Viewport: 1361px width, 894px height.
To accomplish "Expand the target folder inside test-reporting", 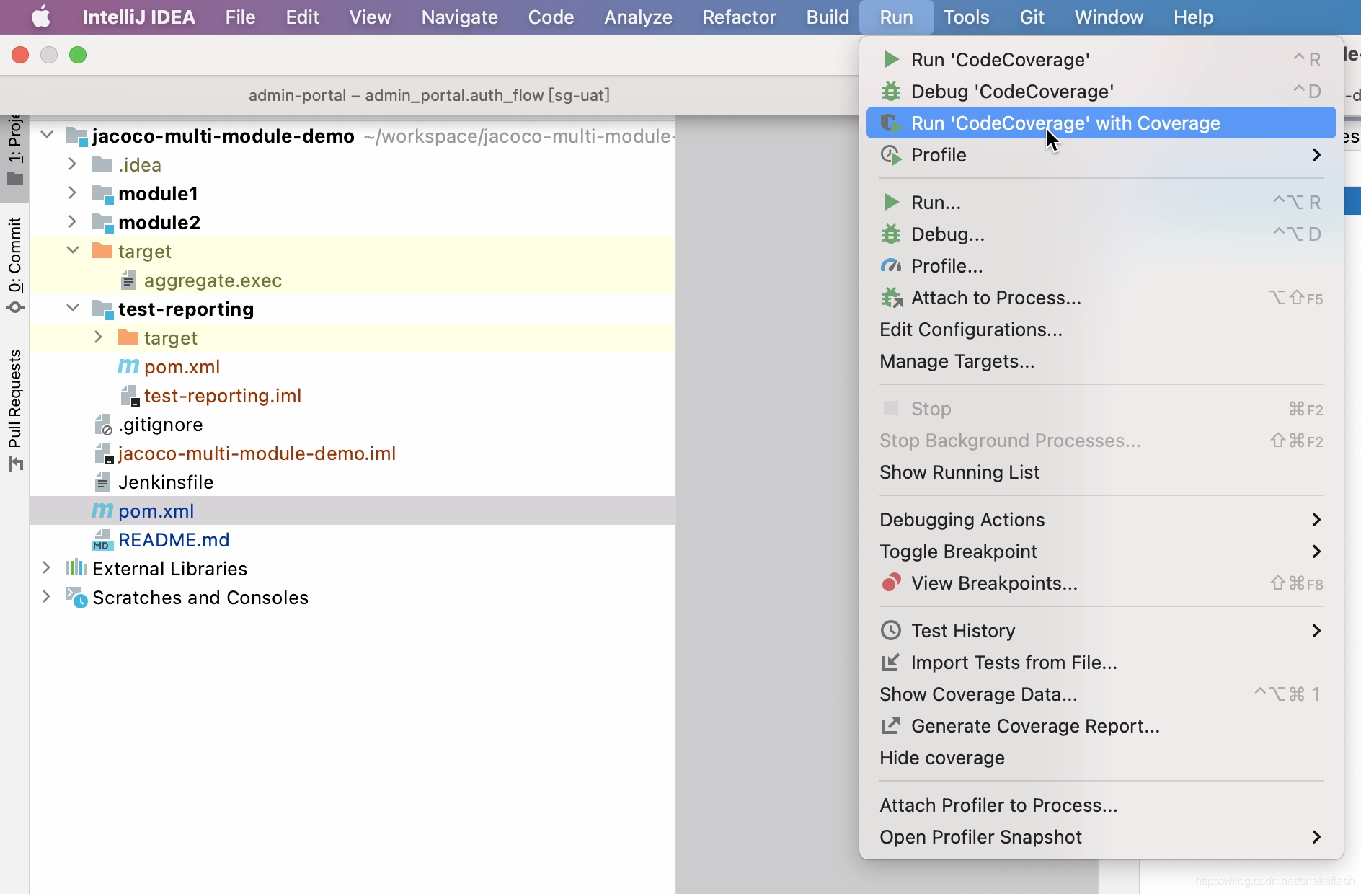I will 98,337.
